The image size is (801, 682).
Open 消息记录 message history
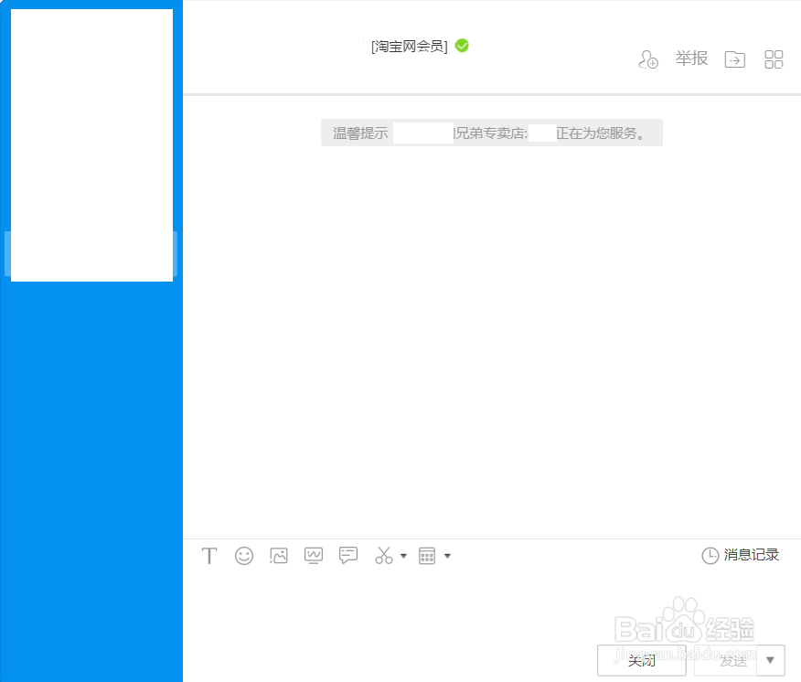click(741, 555)
